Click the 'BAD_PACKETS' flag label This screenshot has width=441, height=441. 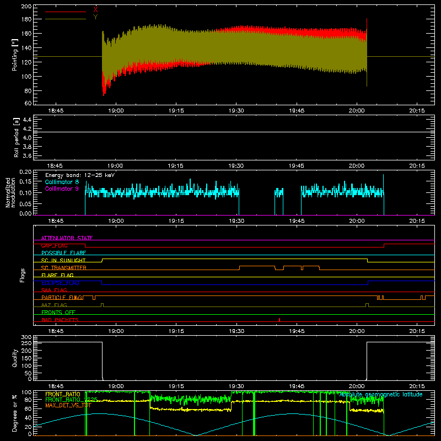60,320
